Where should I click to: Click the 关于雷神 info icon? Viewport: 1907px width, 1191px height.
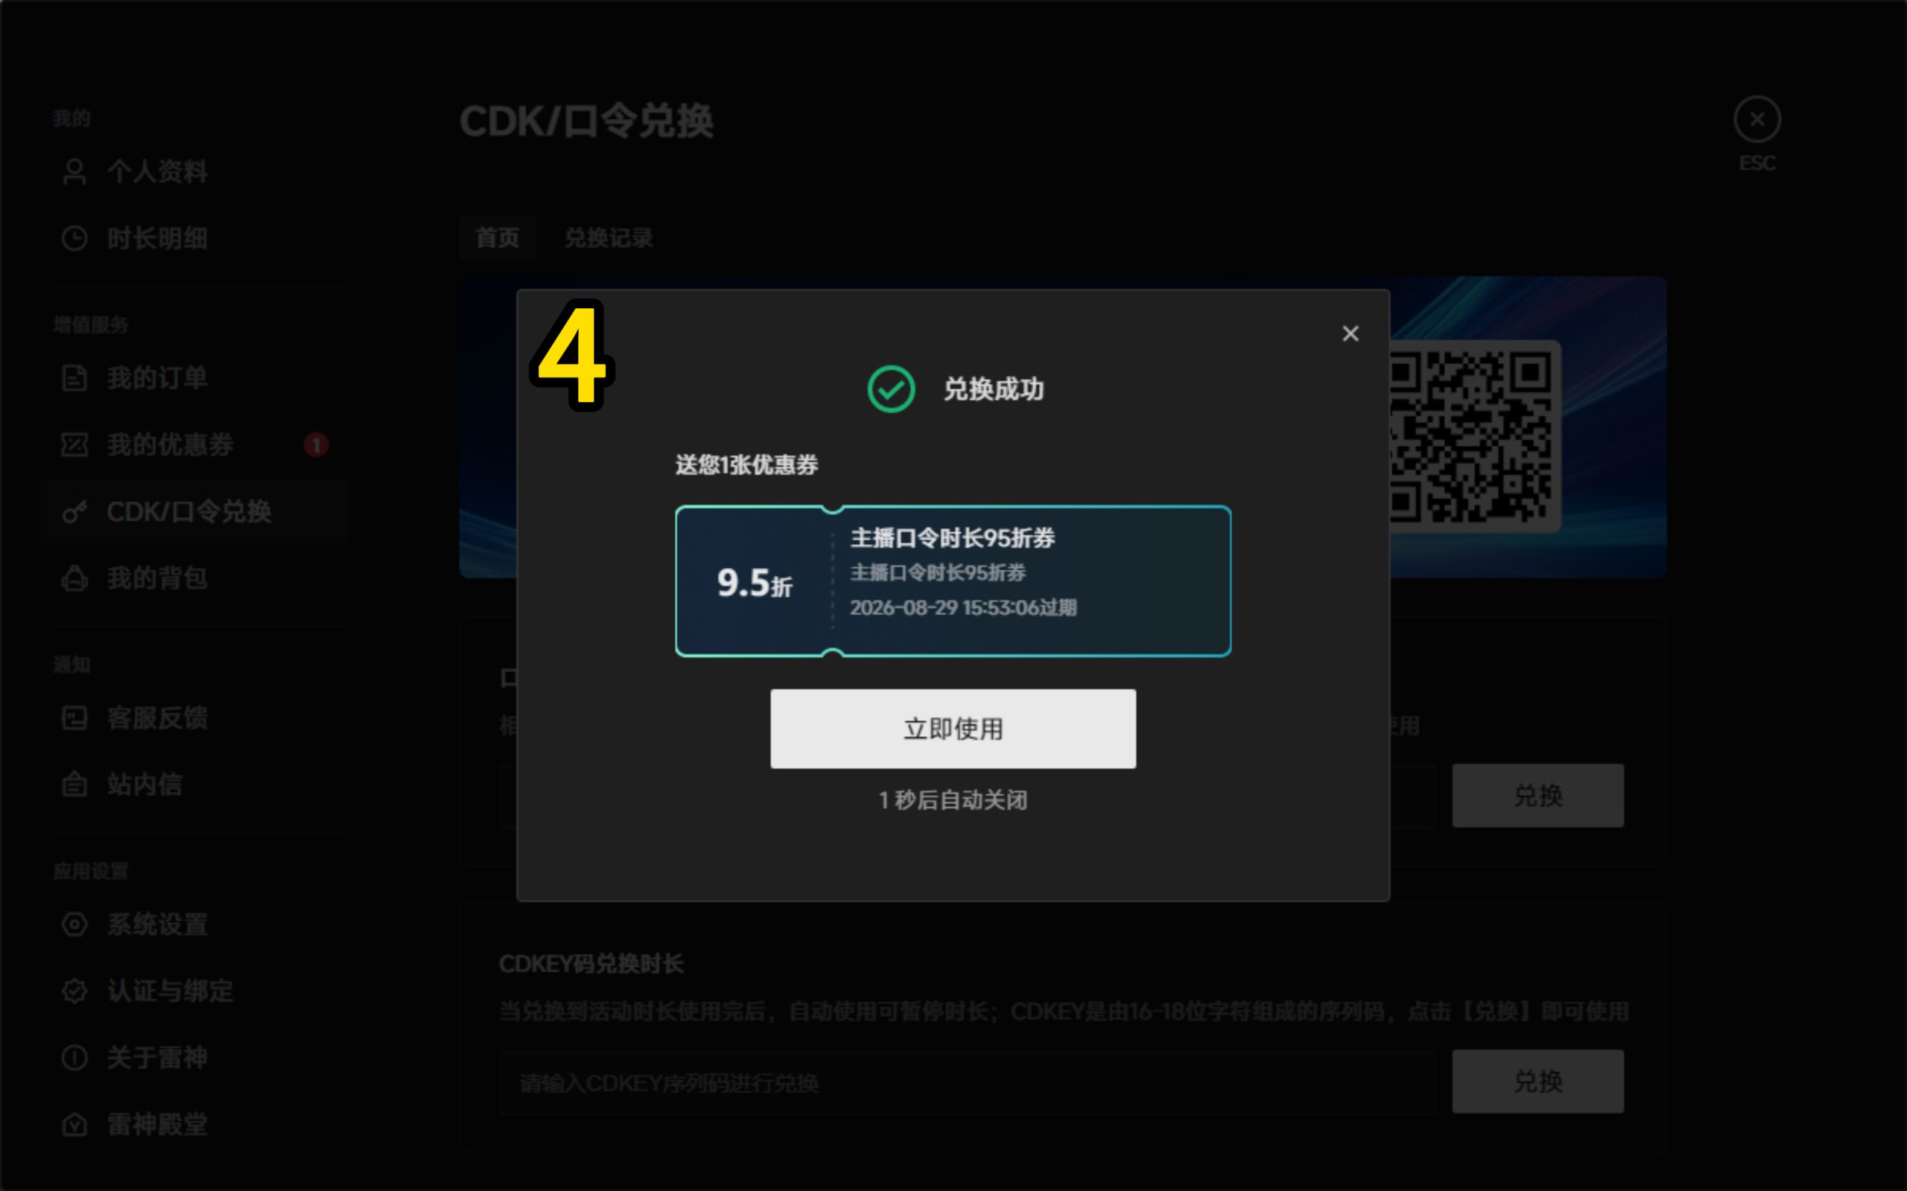[74, 1058]
